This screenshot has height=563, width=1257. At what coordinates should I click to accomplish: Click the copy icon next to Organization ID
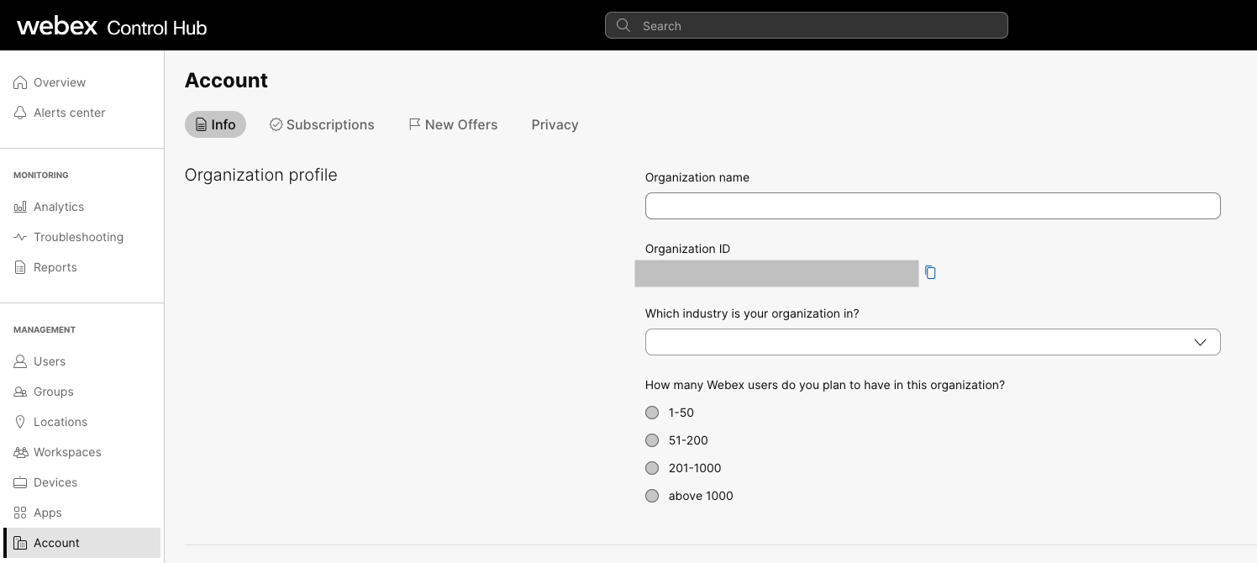pyautogui.click(x=930, y=272)
